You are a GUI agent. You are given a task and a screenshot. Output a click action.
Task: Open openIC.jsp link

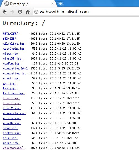(x=12, y=123)
